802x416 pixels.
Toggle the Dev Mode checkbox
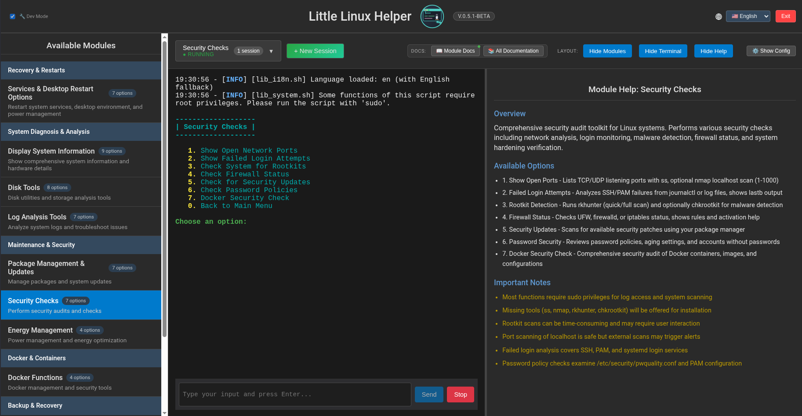tap(12, 16)
